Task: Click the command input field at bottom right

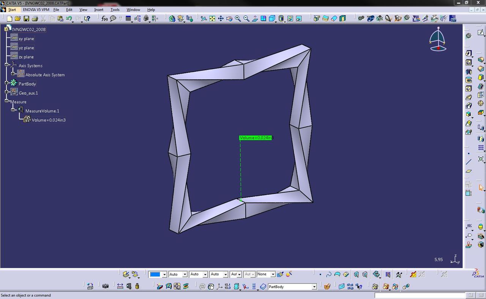Action: 420,295
